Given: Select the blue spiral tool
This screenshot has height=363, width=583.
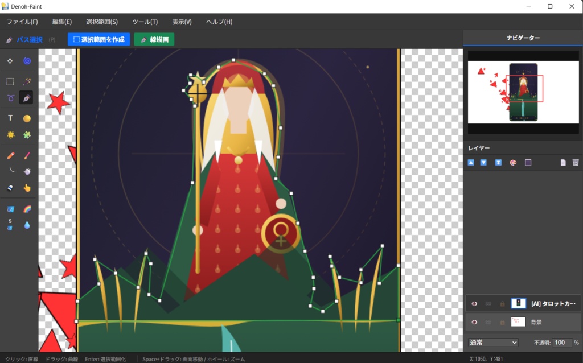Looking at the screenshot, I should tap(27, 61).
